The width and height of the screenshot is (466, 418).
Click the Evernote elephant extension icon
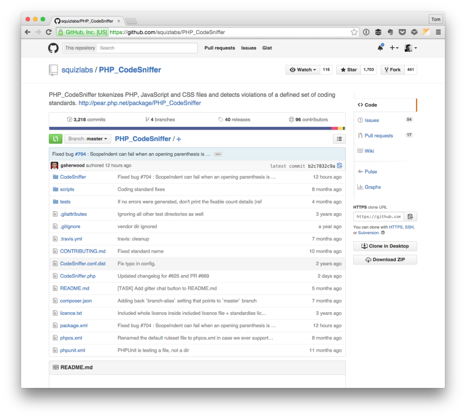coord(390,32)
